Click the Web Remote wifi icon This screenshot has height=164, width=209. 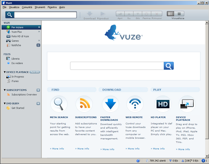click(x=135, y=104)
